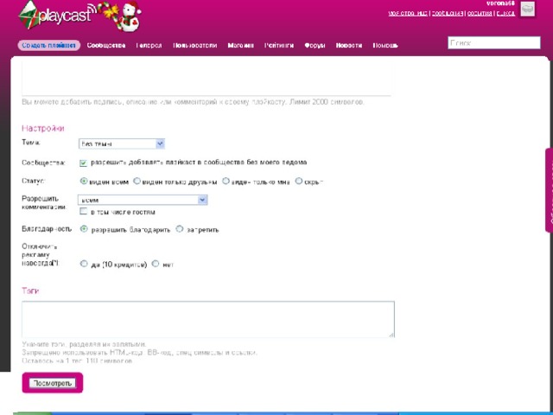The height and width of the screenshot is (415, 553).
Task: Toggle the allow adding to communities checkbox
Action: pyautogui.click(x=83, y=163)
